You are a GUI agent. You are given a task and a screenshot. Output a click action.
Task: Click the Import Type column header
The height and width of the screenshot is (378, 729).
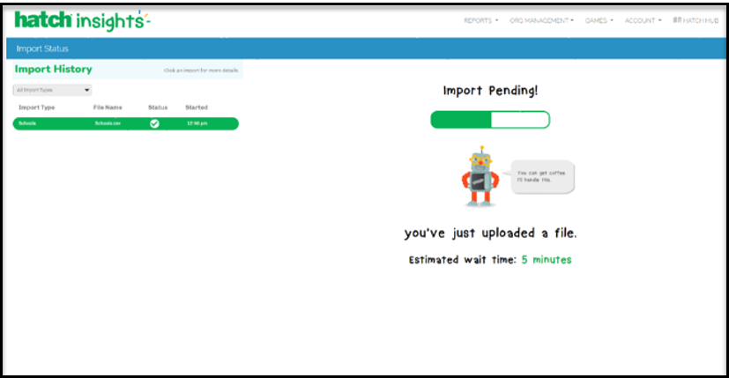pyautogui.click(x=37, y=107)
